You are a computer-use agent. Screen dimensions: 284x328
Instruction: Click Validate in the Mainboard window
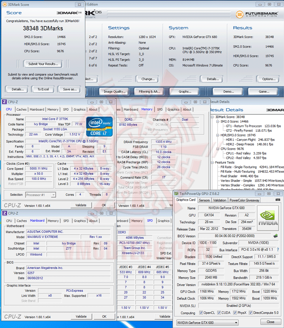(x=81, y=317)
